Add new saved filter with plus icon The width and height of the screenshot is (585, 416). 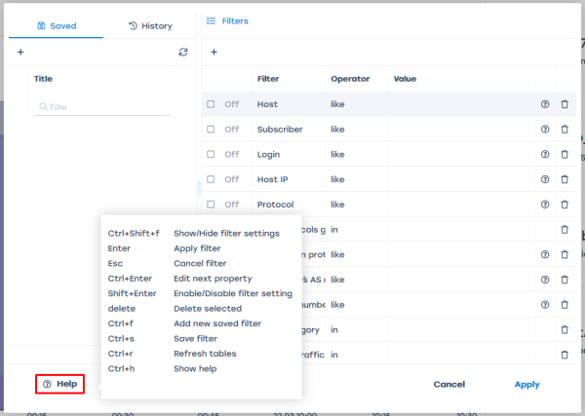click(20, 52)
